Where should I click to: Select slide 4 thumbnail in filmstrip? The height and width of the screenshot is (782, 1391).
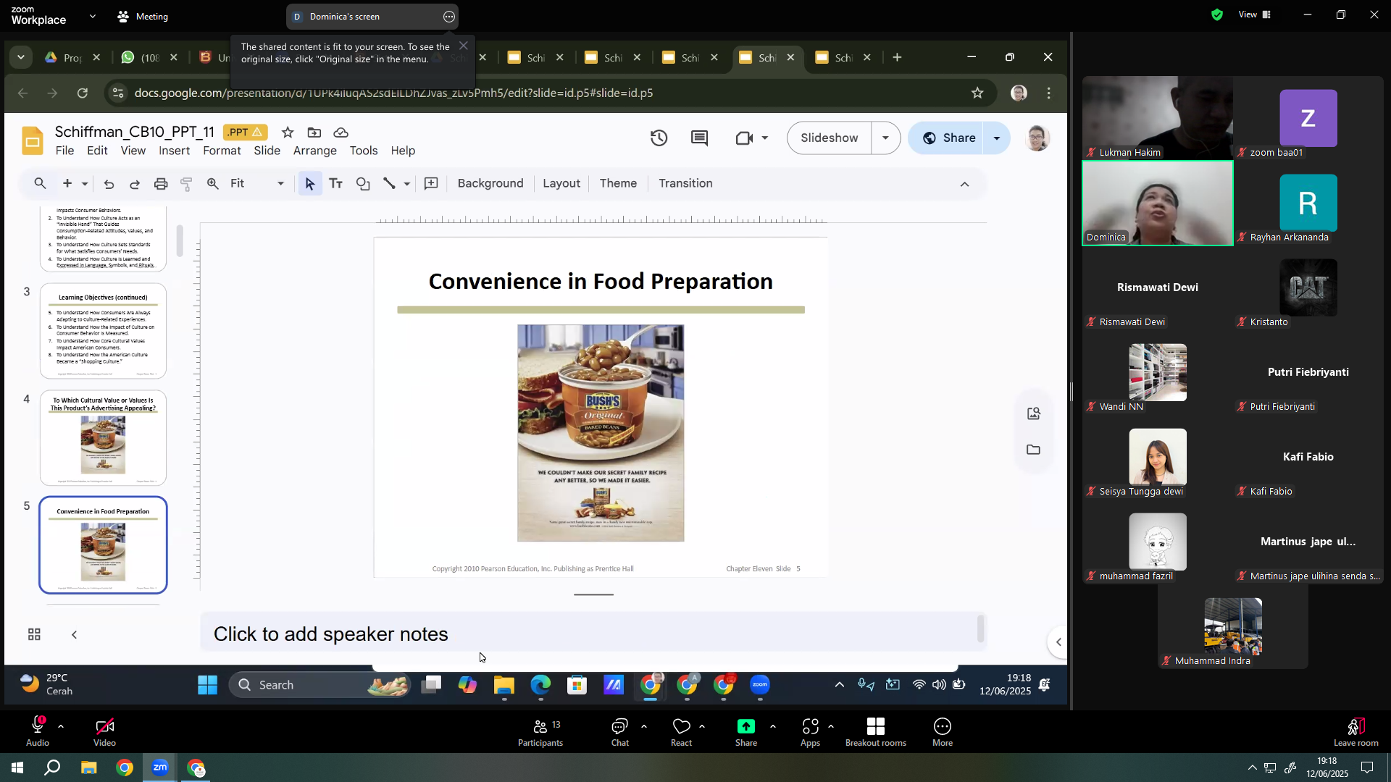click(x=103, y=438)
